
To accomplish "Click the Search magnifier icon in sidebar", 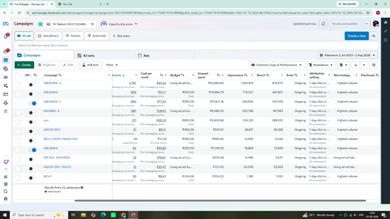I will coord(5,192).
